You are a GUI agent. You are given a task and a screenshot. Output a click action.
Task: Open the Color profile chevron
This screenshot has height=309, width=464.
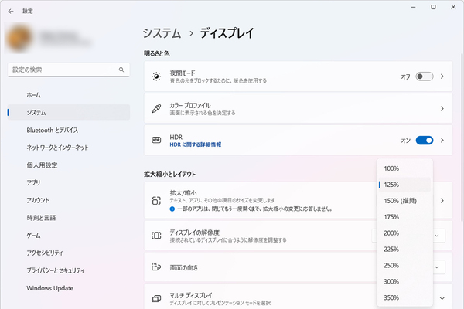pos(442,109)
